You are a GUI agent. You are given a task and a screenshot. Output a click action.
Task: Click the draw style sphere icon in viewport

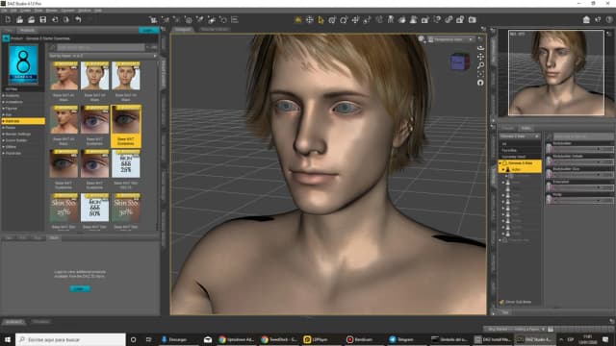pyautogui.click(x=422, y=38)
